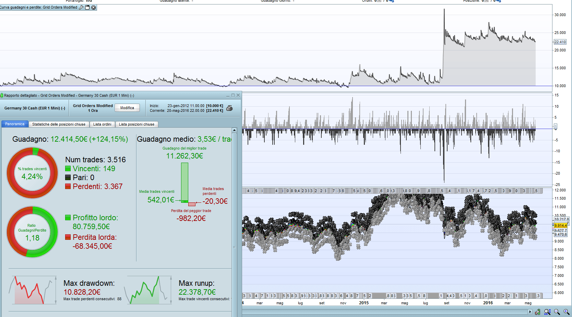Click the Num trades: 3.516 text
Viewport: 572px width, 317px height.
95,160
